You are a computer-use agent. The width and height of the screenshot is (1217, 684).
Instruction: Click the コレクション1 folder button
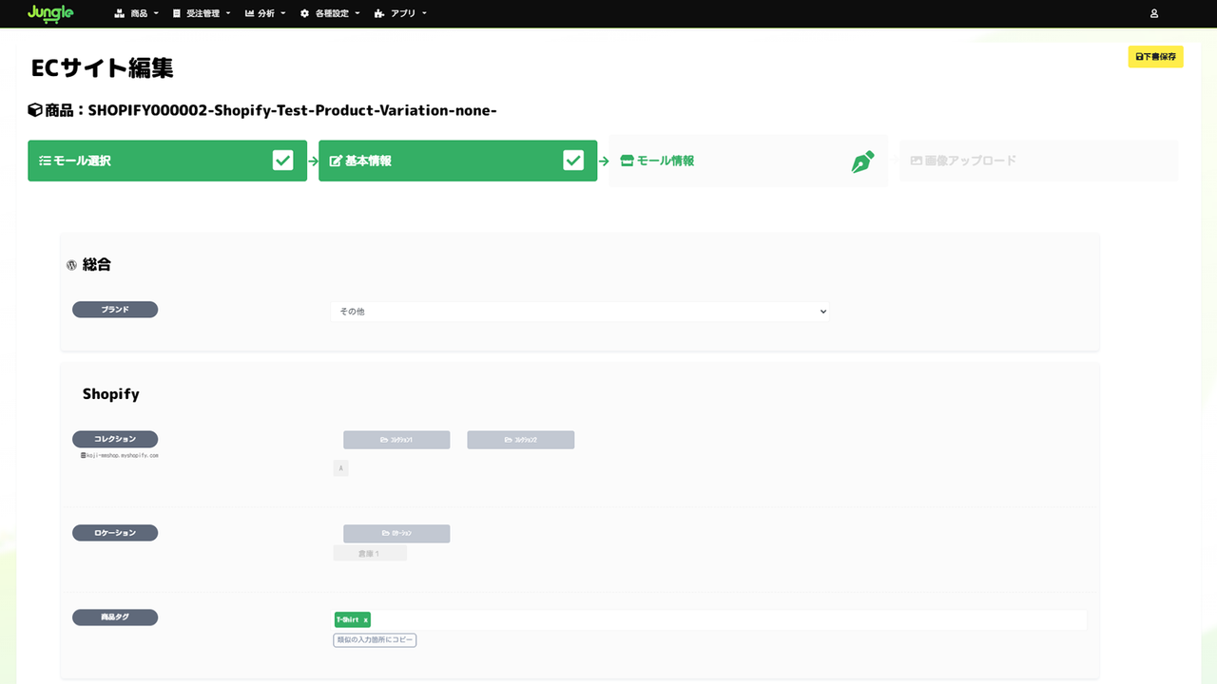click(x=396, y=440)
